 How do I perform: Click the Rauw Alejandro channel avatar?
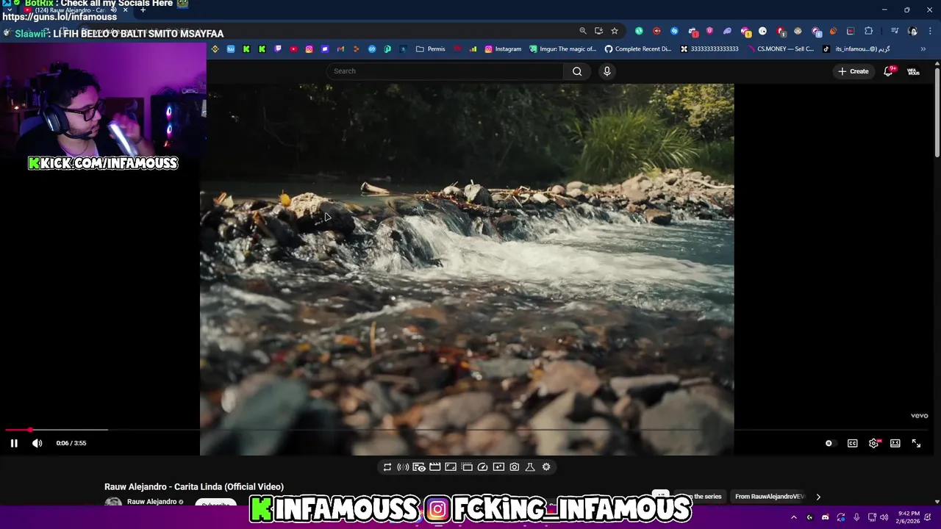coord(113,503)
